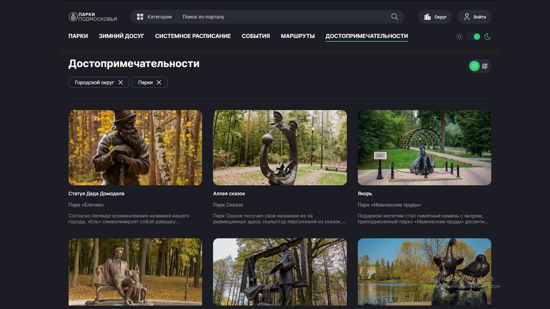Image resolution: width=550 pixels, height=309 pixels.
Task: Remove the Городской округ filter chip
Action: coord(121,82)
